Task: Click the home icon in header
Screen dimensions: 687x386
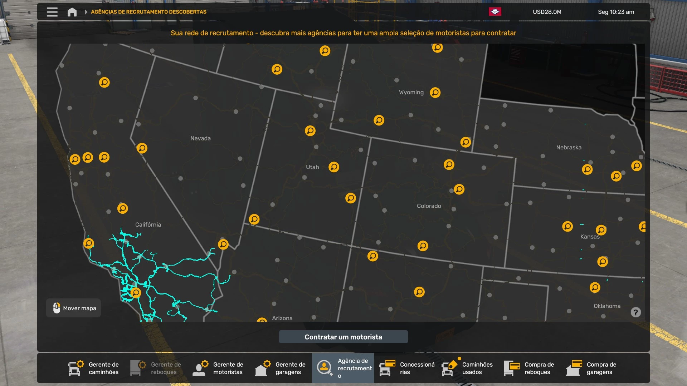Action: click(72, 12)
